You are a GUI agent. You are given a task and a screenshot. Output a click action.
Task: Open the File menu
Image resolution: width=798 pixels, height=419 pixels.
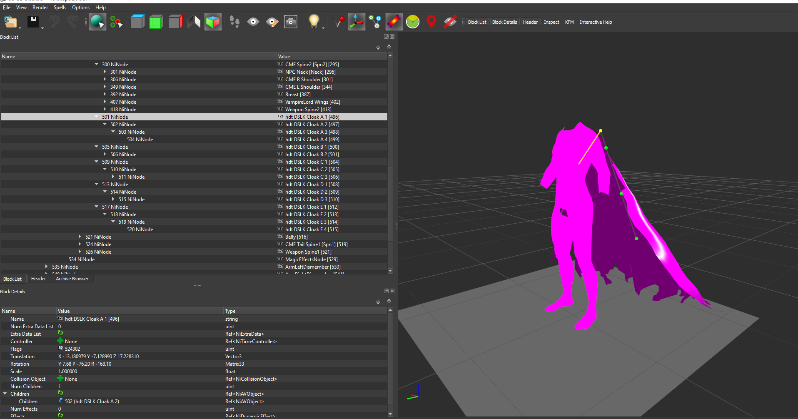(x=7, y=7)
